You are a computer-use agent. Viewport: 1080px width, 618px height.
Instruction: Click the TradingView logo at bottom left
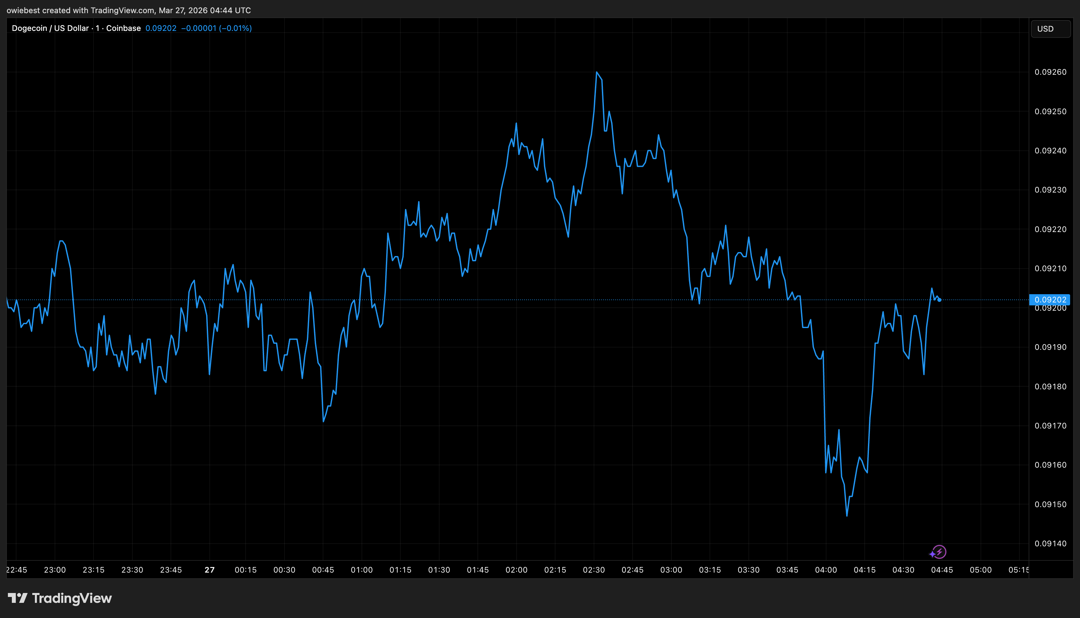click(60, 599)
